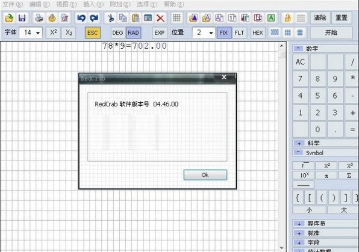Click the purple A text box icon
This screenshot has width=359, height=252.
pos(219,18)
